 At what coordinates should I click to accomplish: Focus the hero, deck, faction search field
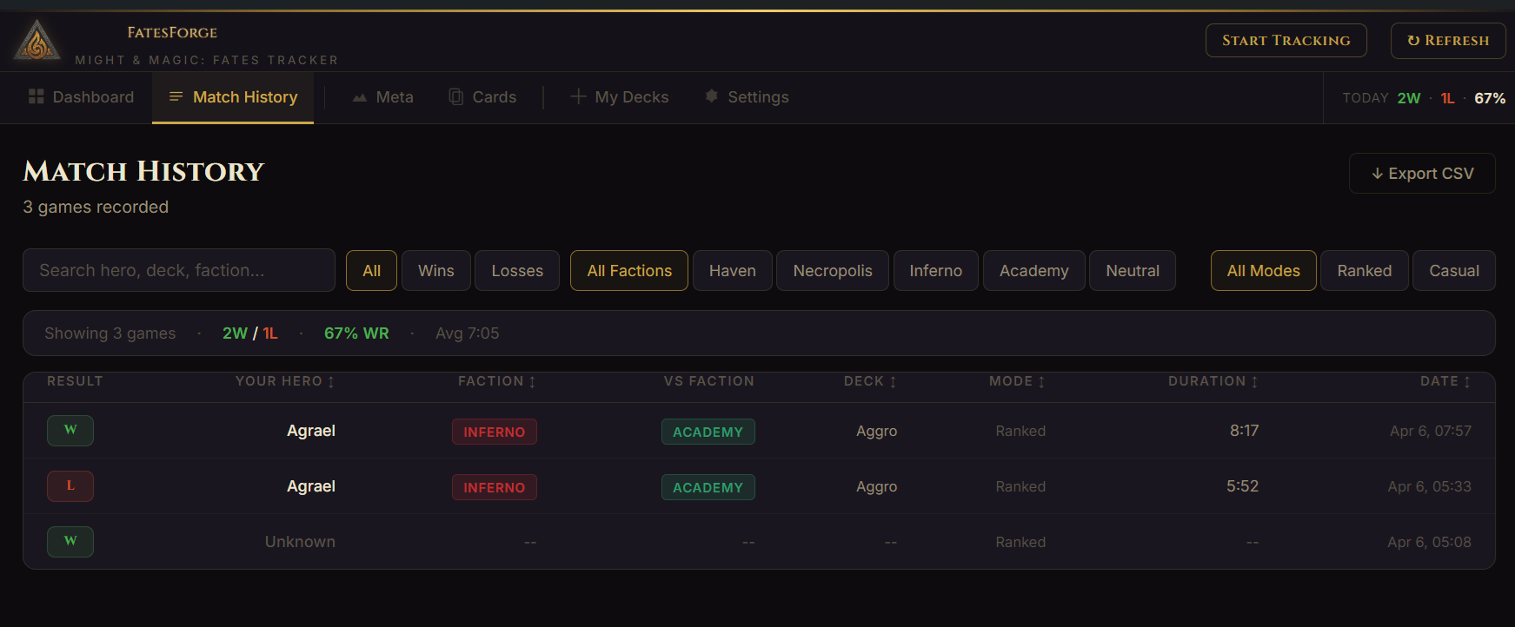click(179, 270)
